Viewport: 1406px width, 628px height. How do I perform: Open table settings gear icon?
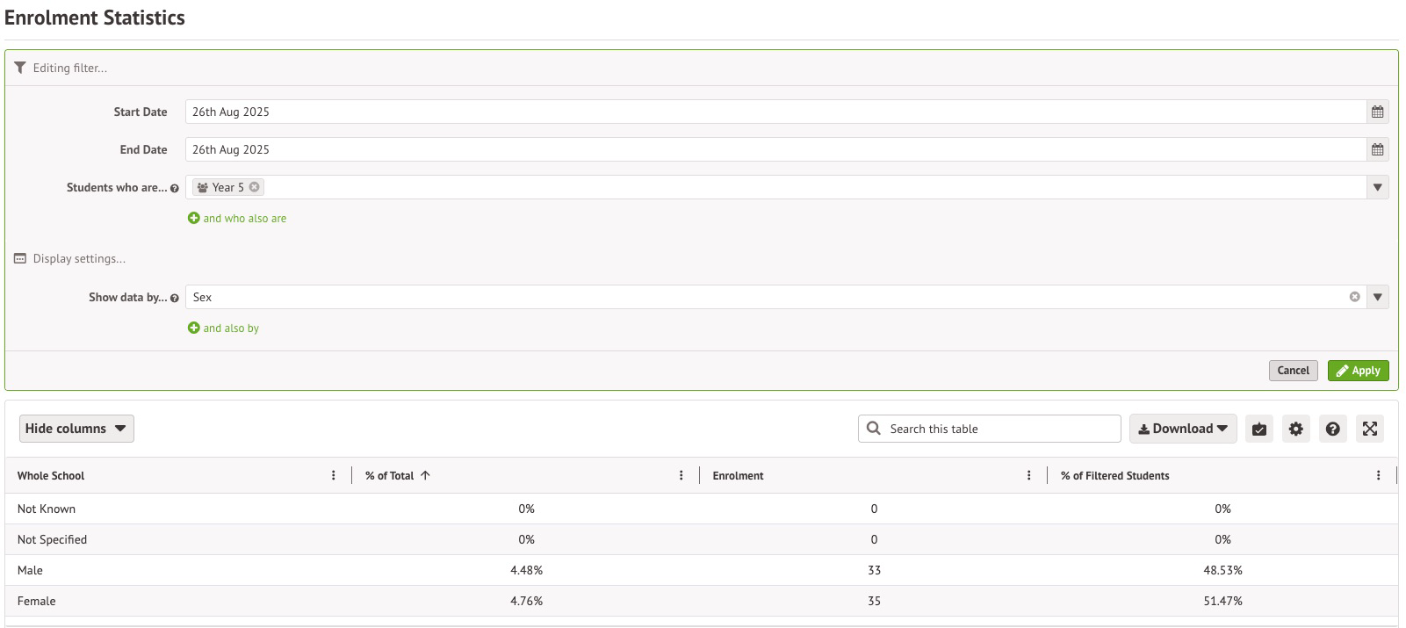1295,429
